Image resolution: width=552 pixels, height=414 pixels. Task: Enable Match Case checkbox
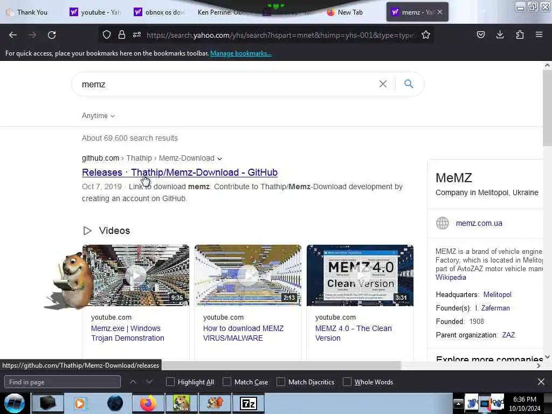pyautogui.click(x=227, y=382)
